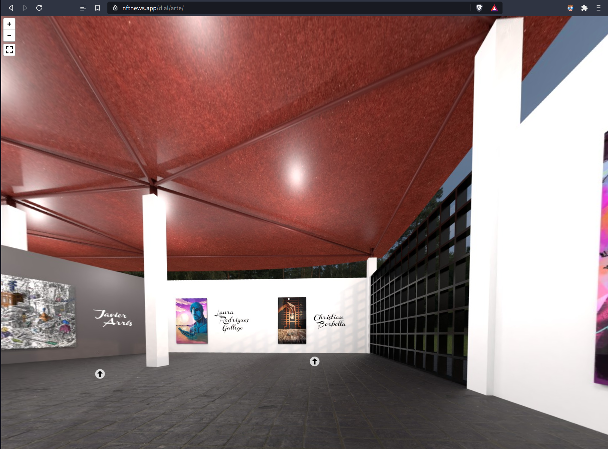Click the browser back arrow

11,8
